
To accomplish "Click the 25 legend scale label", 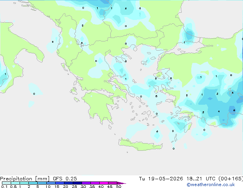I will tap(74, 186).
